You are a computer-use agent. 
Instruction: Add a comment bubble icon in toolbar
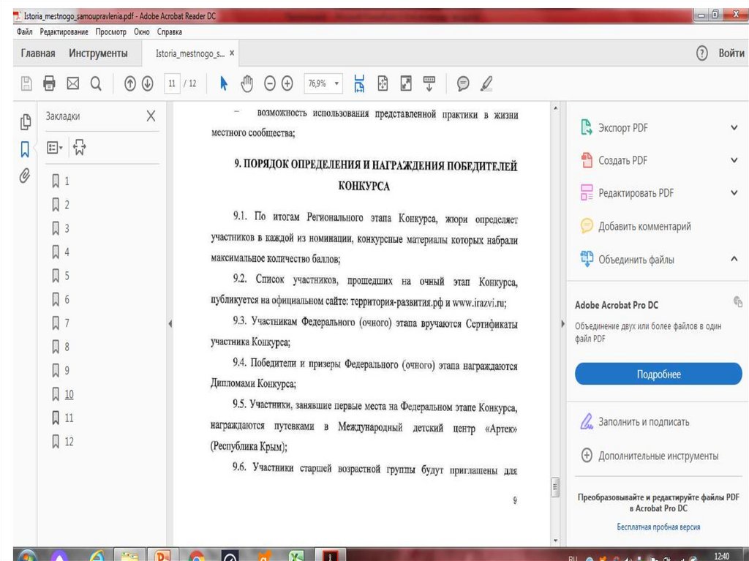click(x=463, y=84)
